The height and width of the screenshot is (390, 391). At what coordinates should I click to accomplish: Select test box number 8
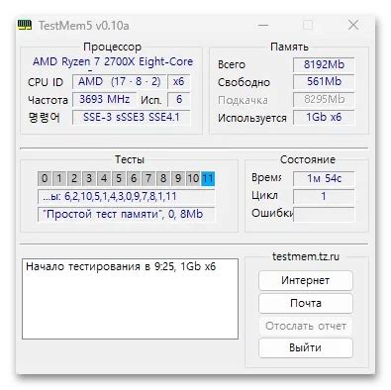163,178
